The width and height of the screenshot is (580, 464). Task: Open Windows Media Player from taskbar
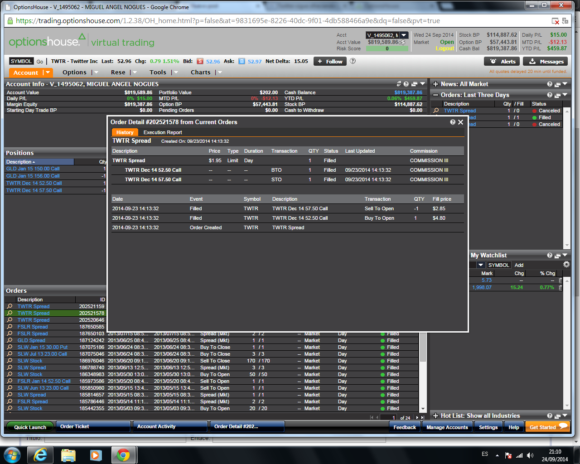point(96,455)
